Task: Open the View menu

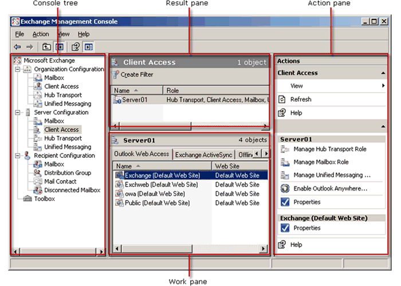Action: pyautogui.click(x=63, y=34)
